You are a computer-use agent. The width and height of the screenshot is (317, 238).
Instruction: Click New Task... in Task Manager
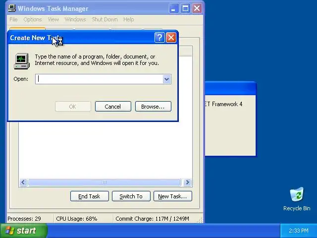point(173,196)
